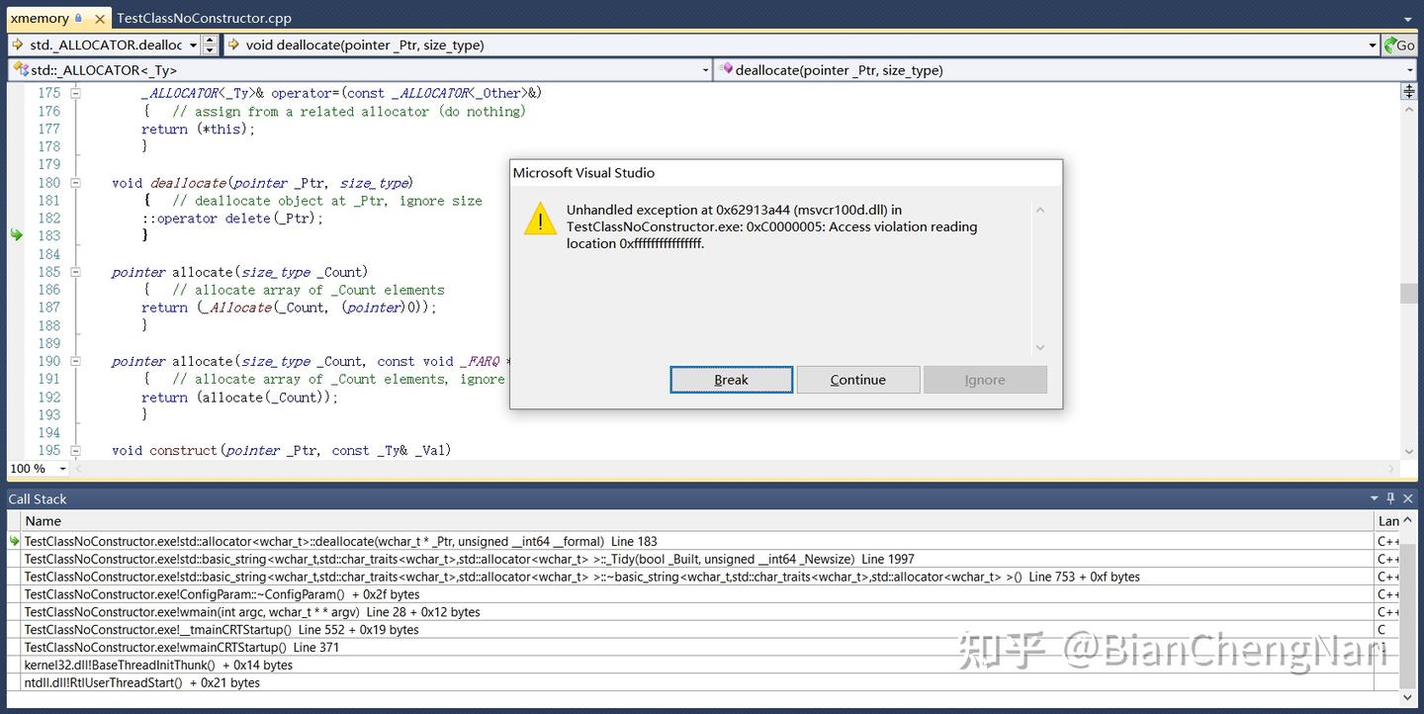The height and width of the screenshot is (714, 1424).
Task: Click the split-window icon above the editor scrollbar
Action: pos(1408,91)
